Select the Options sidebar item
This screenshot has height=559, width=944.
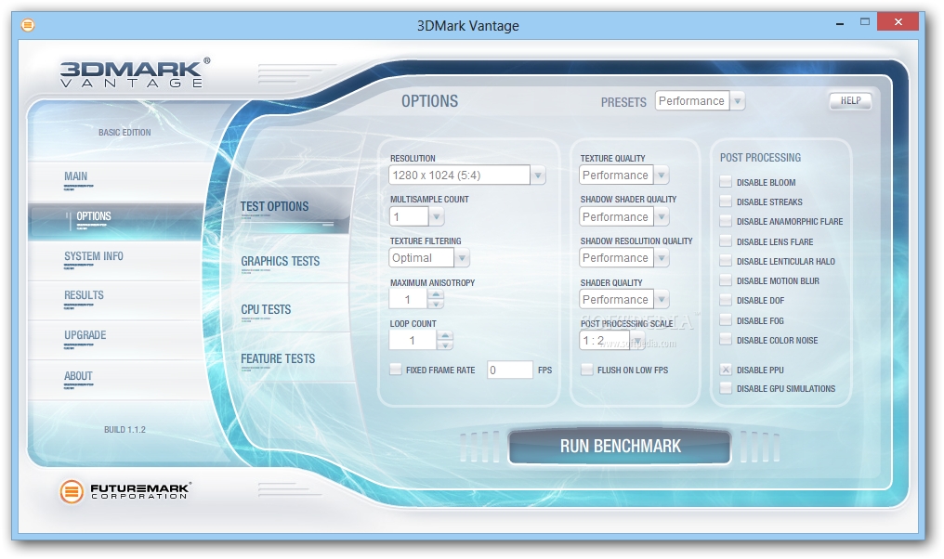click(114, 220)
